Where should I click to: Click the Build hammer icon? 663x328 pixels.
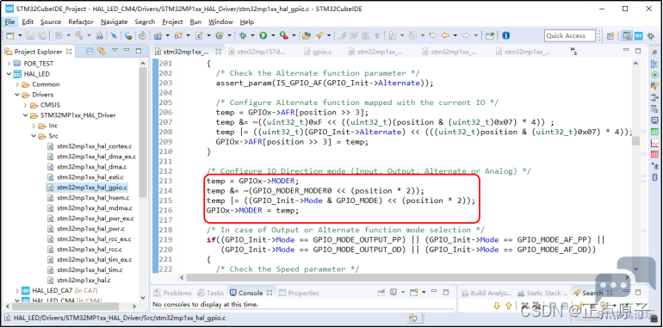click(x=79, y=36)
